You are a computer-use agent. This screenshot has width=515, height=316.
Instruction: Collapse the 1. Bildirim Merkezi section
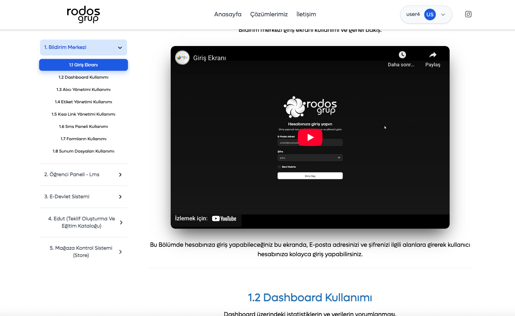(120, 47)
